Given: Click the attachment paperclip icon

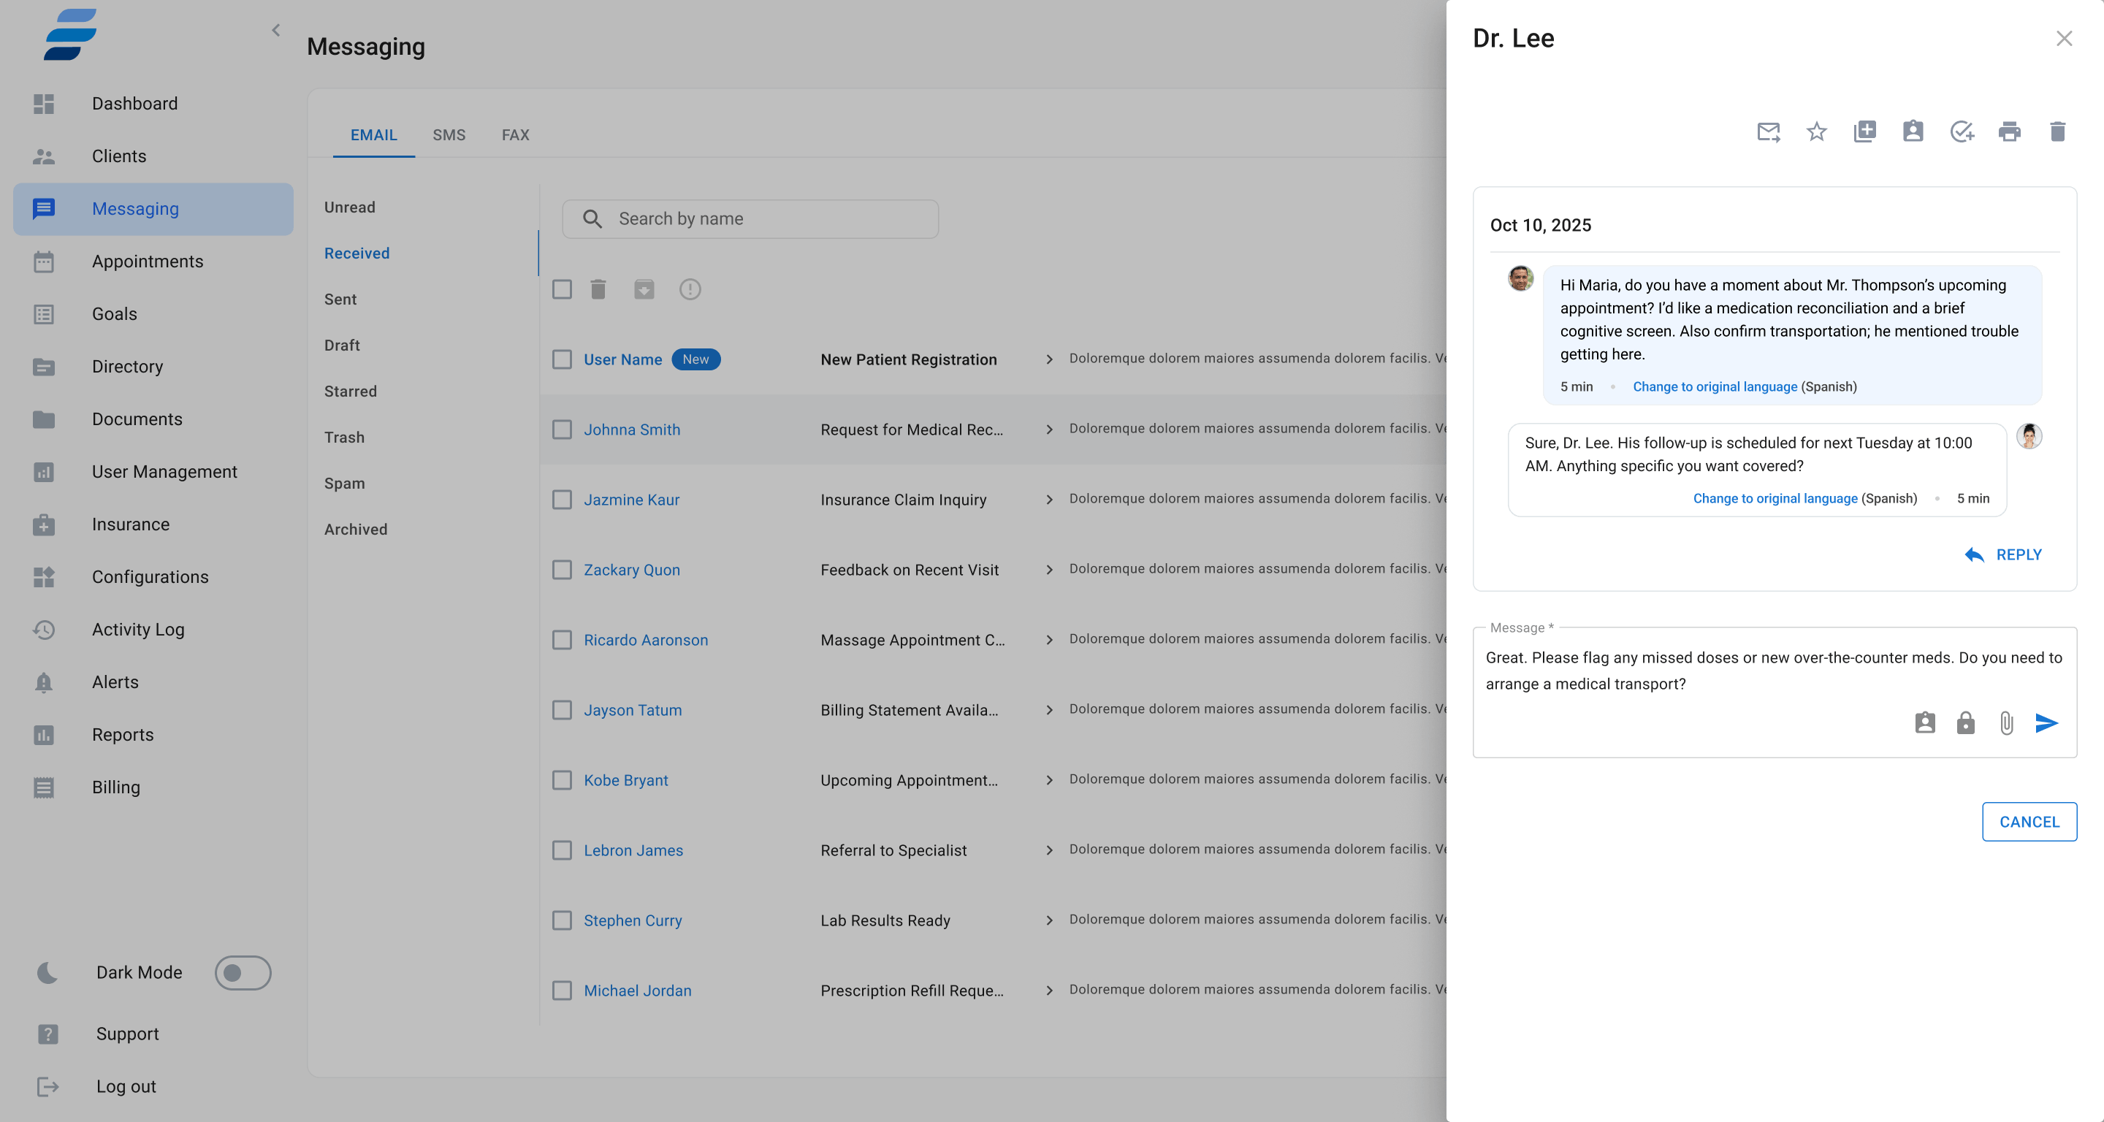Looking at the screenshot, I should coord(2006,722).
